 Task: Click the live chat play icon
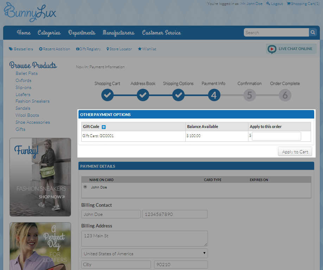pos(272,49)
